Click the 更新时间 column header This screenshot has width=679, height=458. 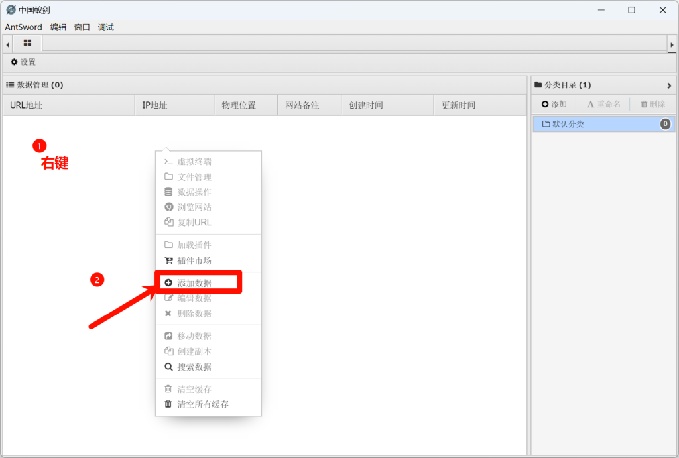458,105
